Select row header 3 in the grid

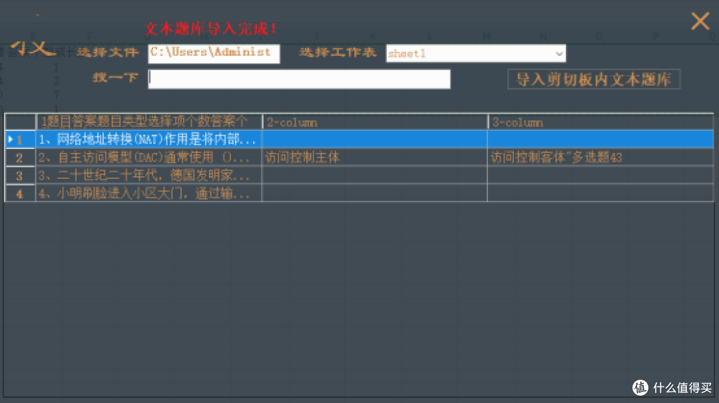(20, 175)
